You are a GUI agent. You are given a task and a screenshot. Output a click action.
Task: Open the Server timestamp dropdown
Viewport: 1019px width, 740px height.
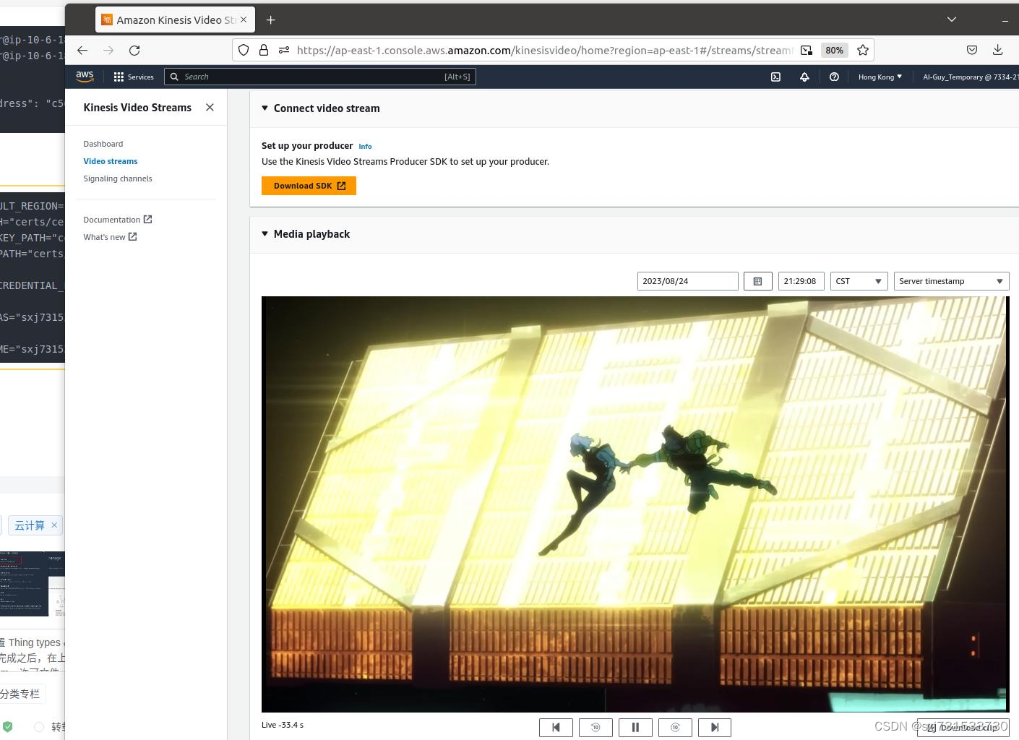click(x=952, y=281)
